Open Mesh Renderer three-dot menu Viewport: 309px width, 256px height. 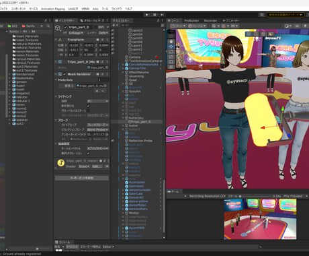[x=107, y=74]
